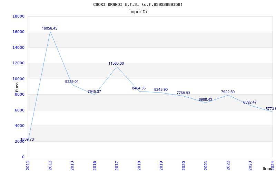The image size is (276, 172).
Task: Click the chart title CUORI GRANDI E.T.S.
Action: click(138, 4)
